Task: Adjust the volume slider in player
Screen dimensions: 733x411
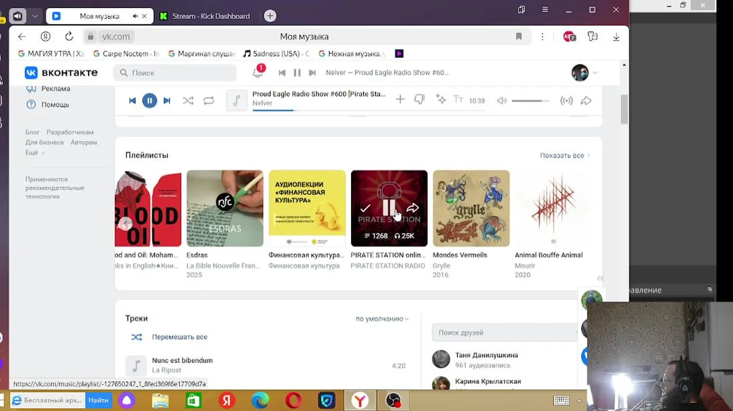Action: tap(530, 100)
